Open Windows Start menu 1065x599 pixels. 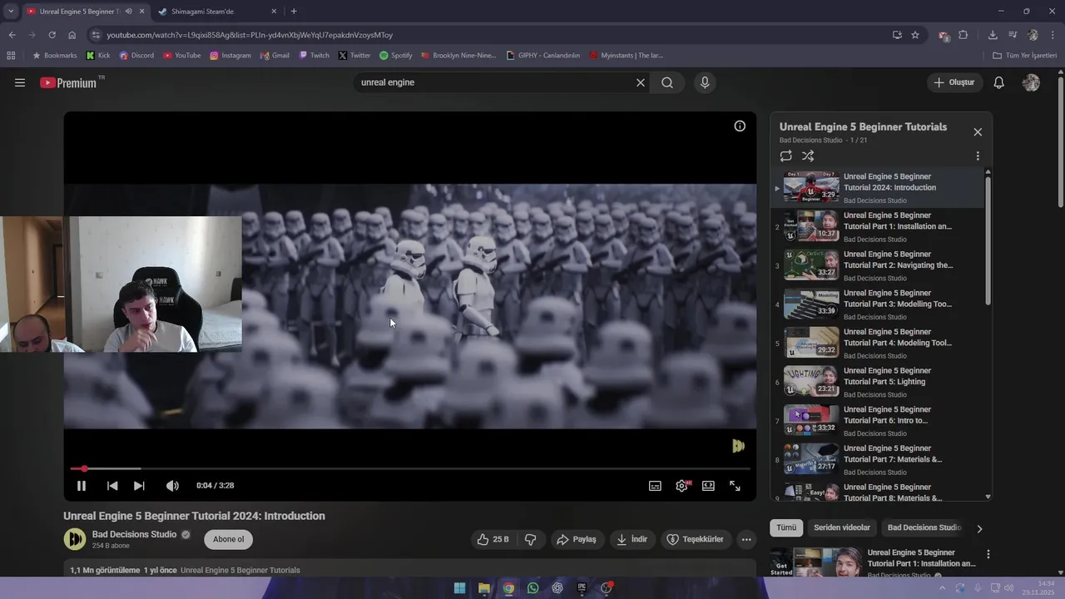point(459,588)
